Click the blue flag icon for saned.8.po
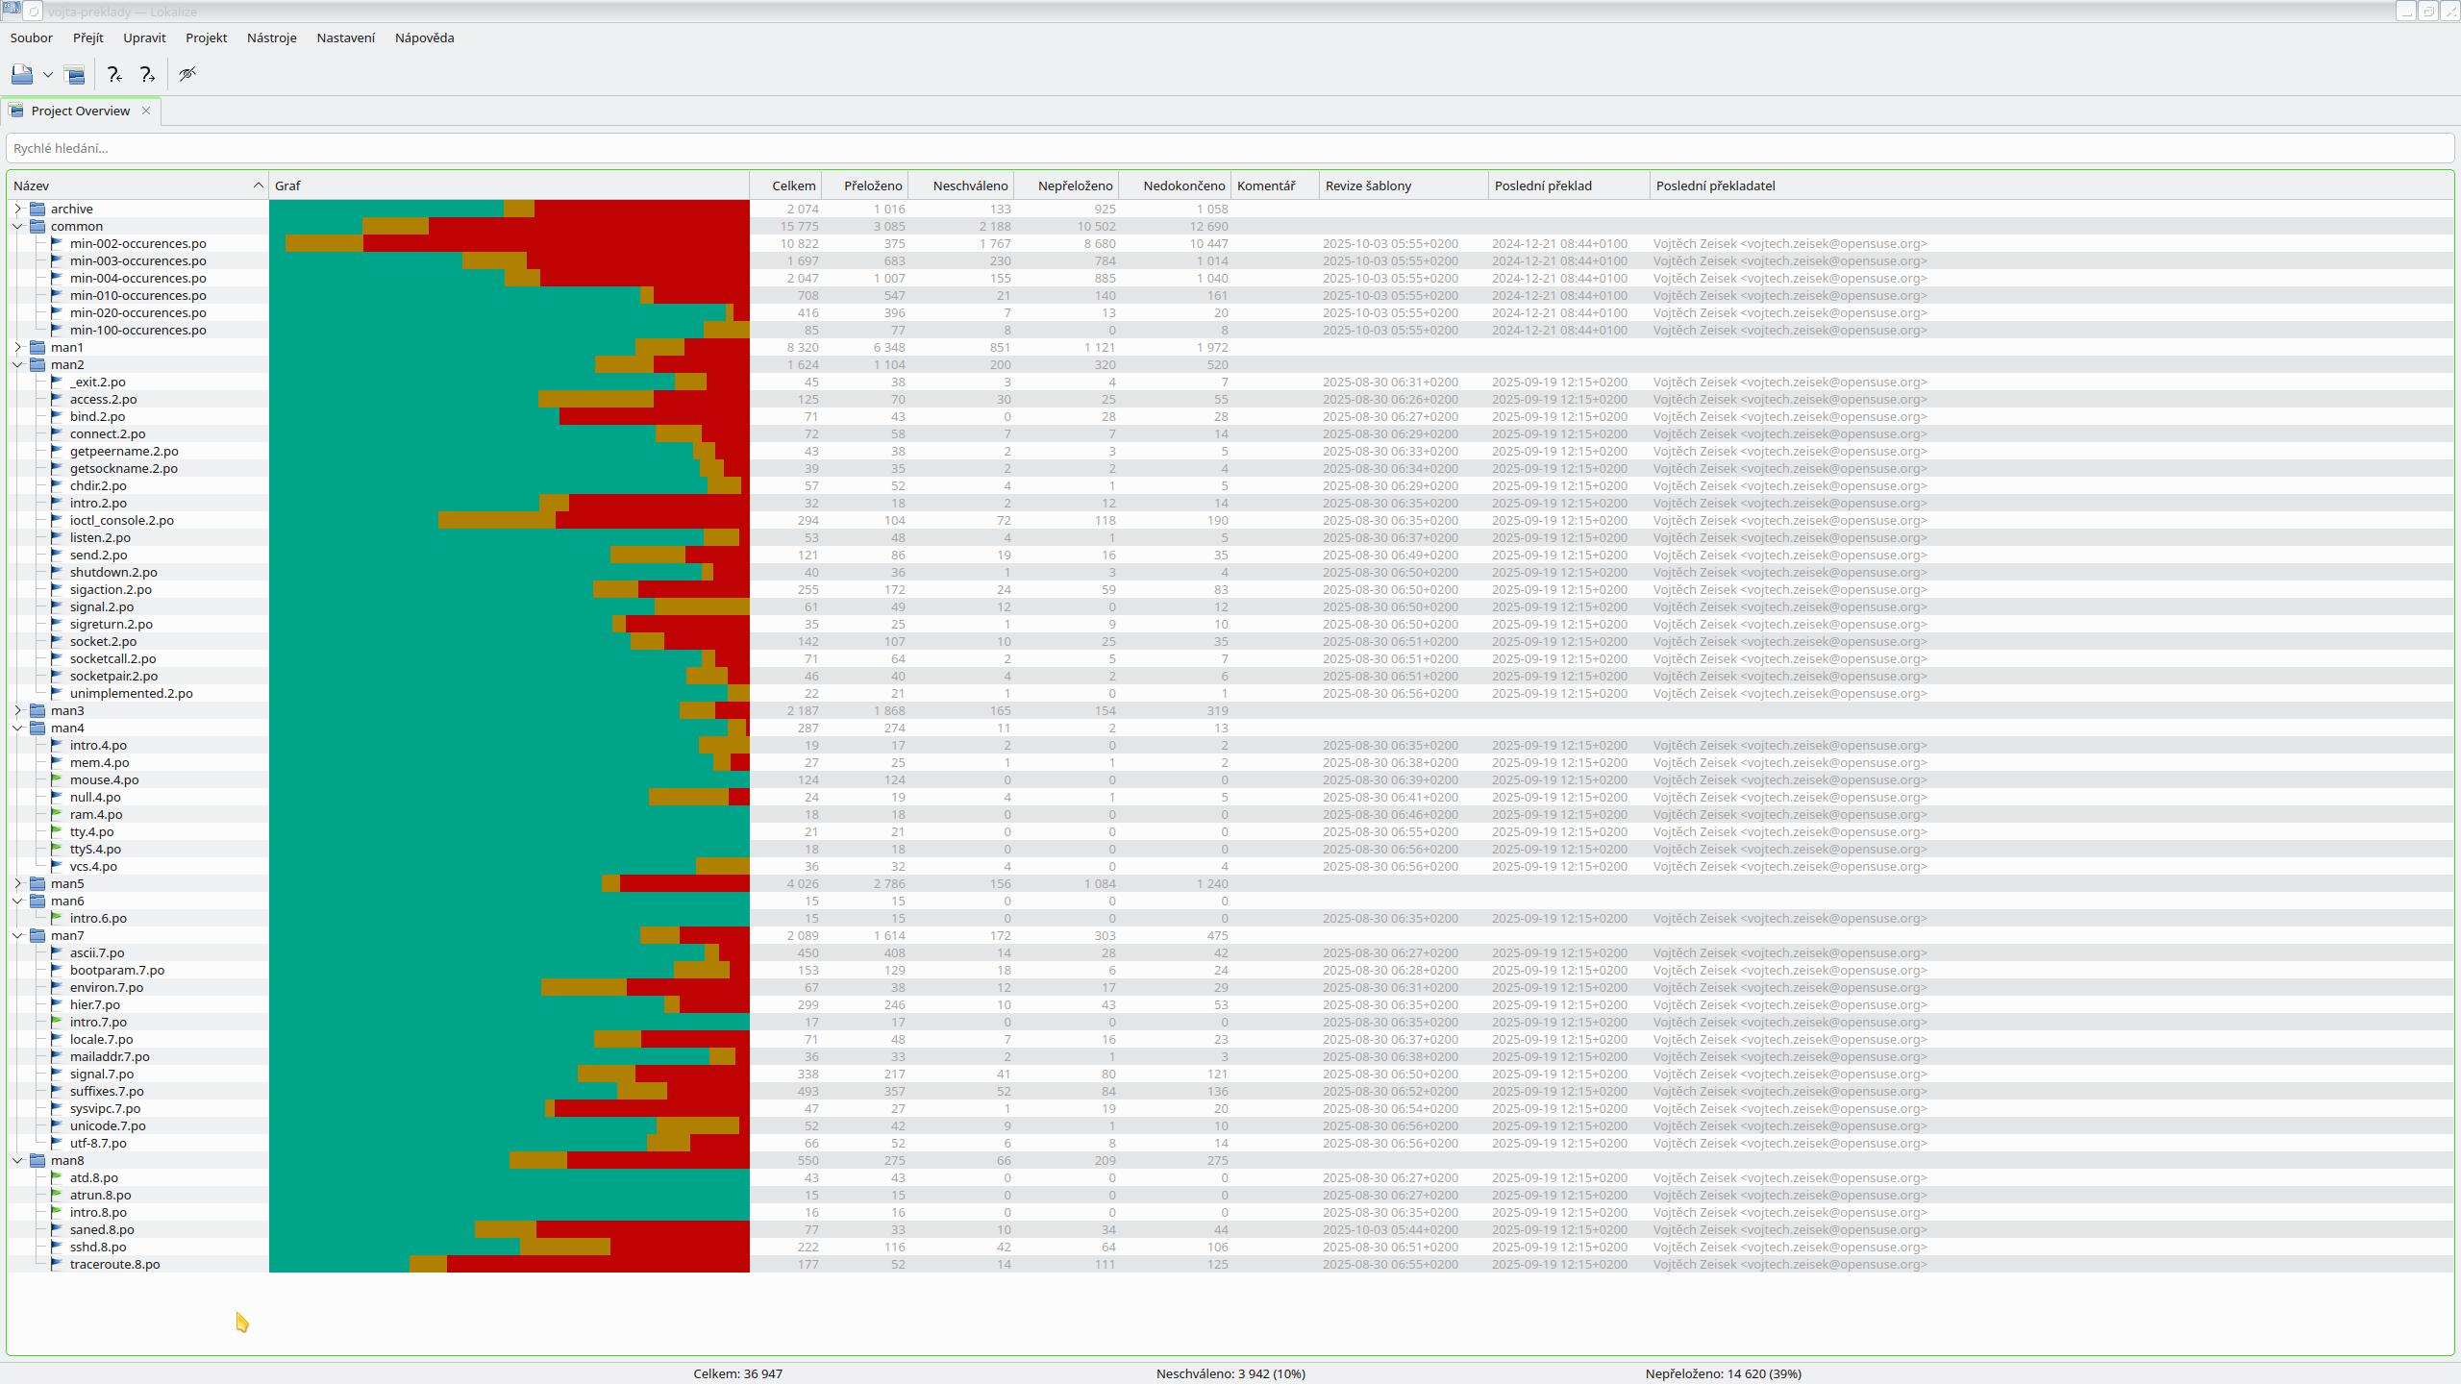The width and height of the screenshot is (2461, 1384). point(57,1229)
